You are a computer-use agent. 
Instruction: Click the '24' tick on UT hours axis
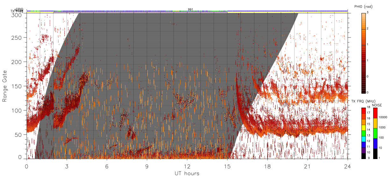[x=348, y=166]
